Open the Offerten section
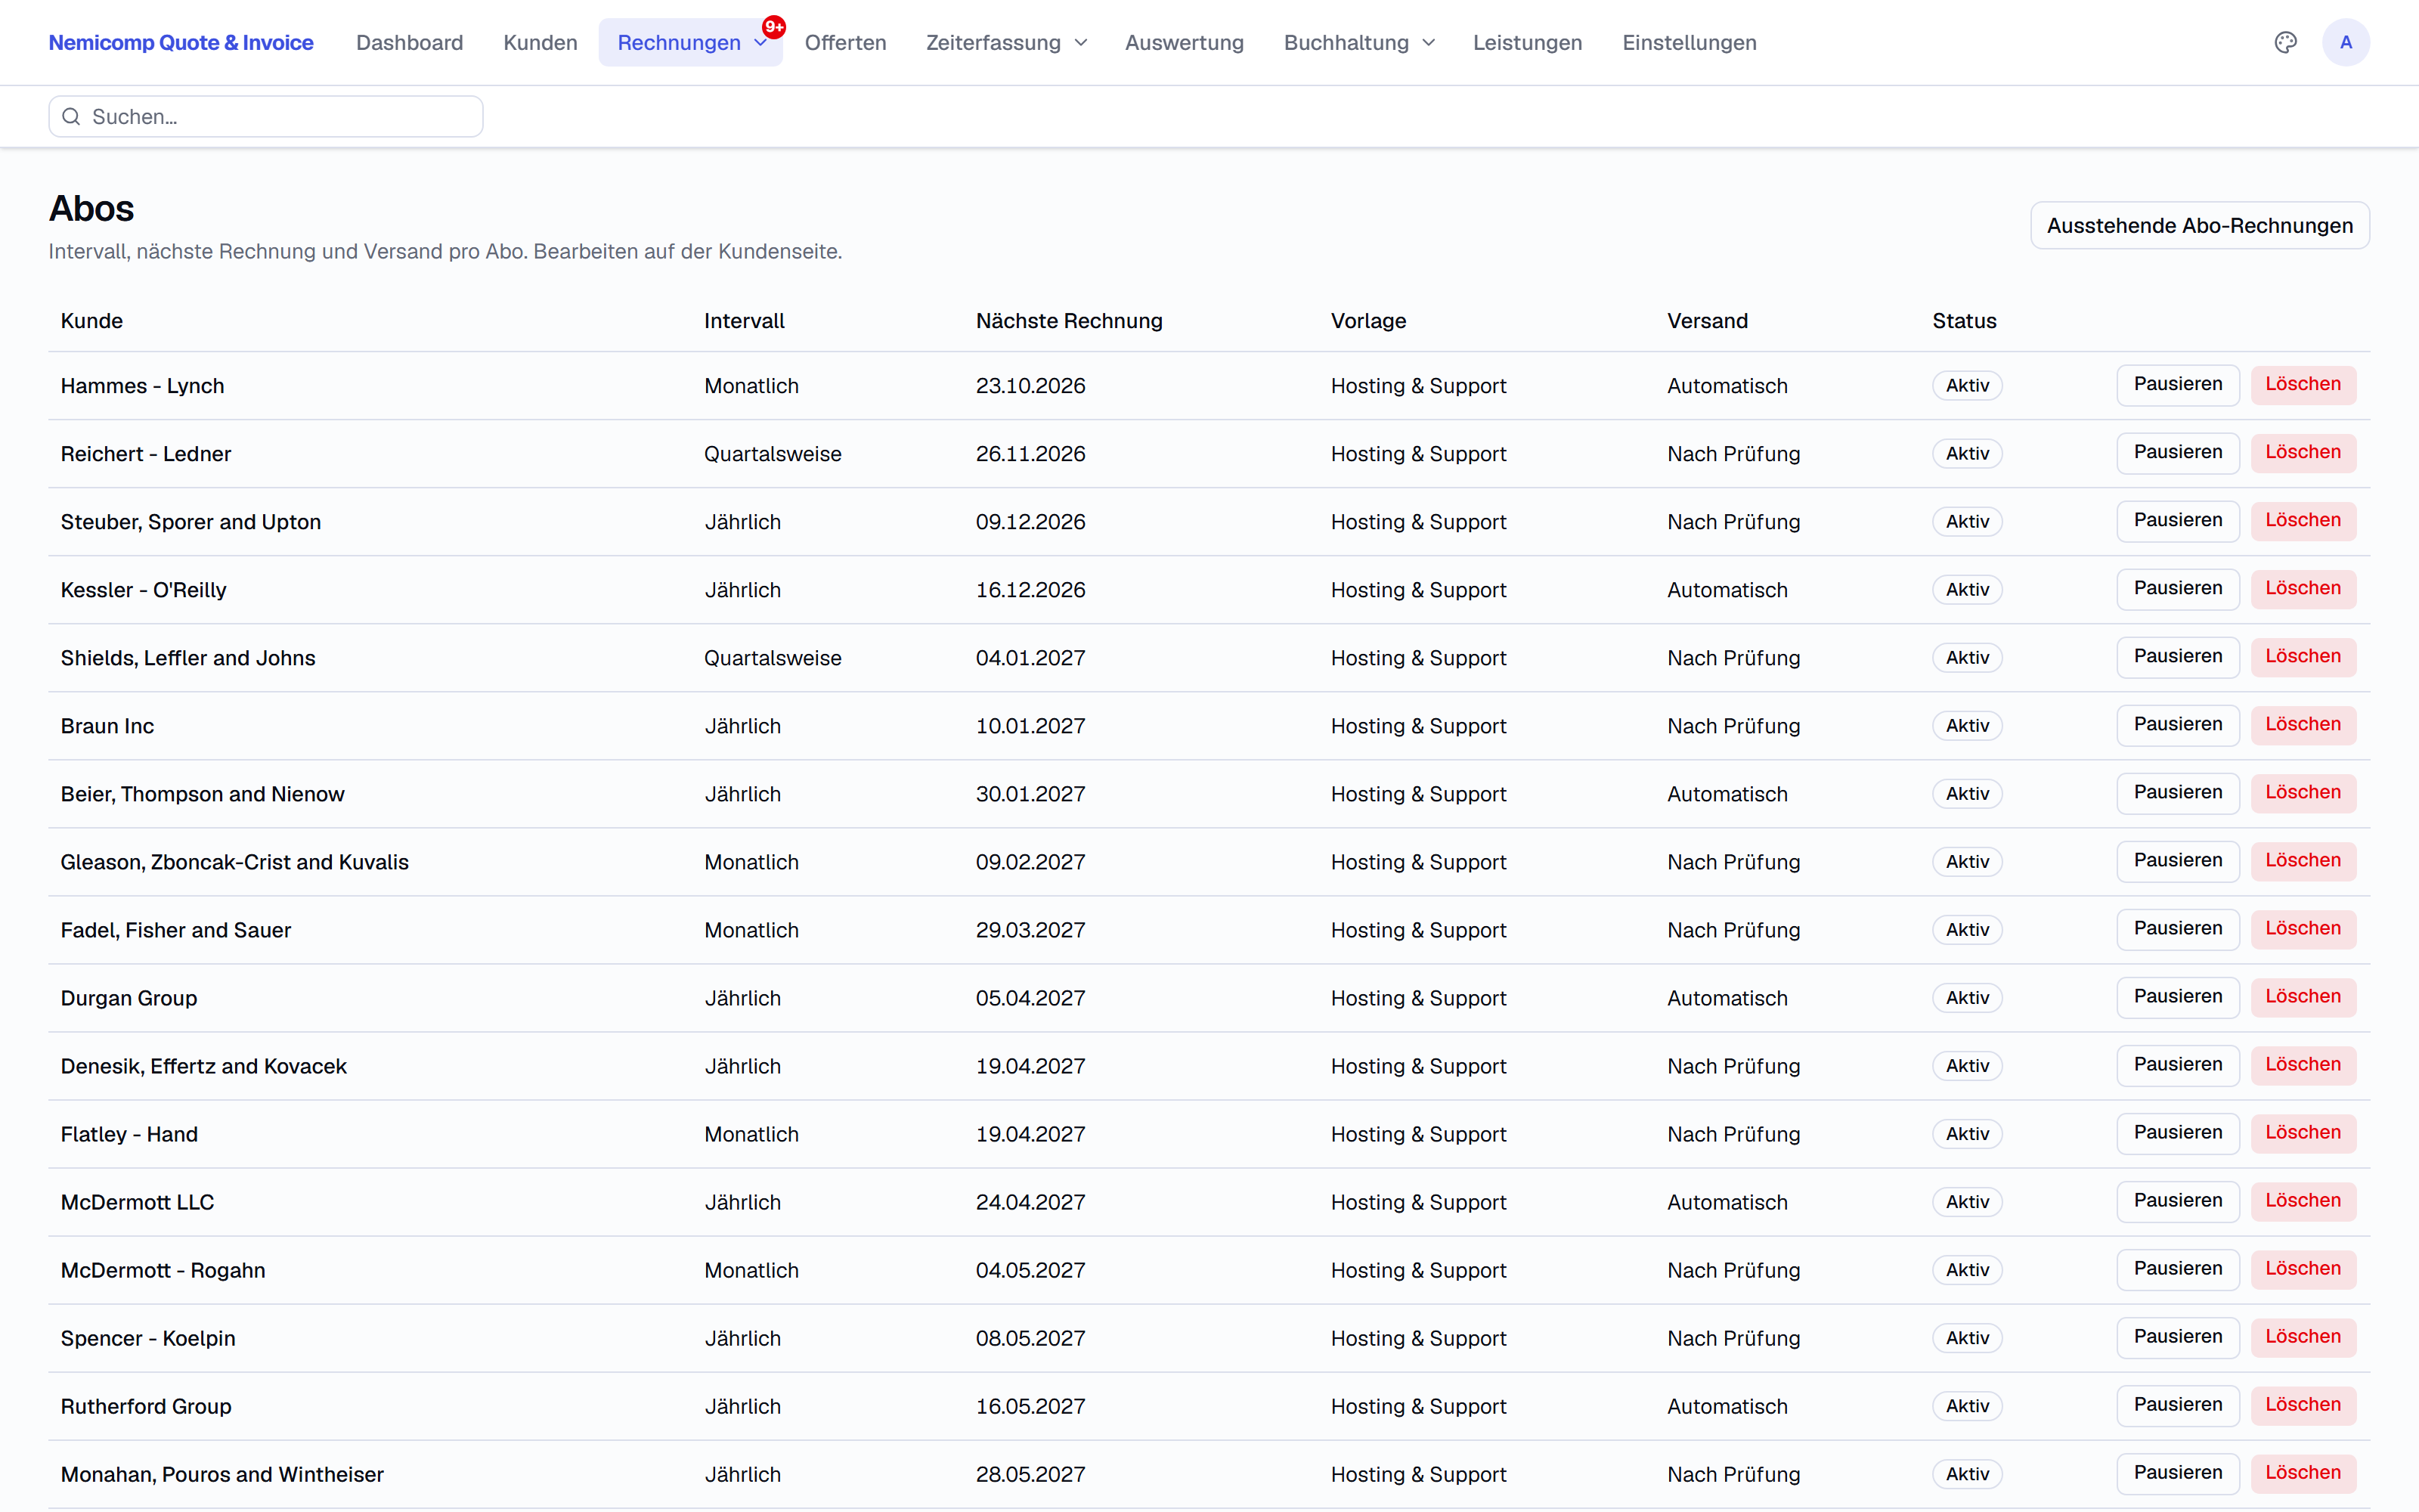The width and height of the screenshot is (2419, 1512). point(844,42)
